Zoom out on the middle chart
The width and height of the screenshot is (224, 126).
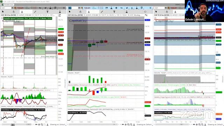131,125
